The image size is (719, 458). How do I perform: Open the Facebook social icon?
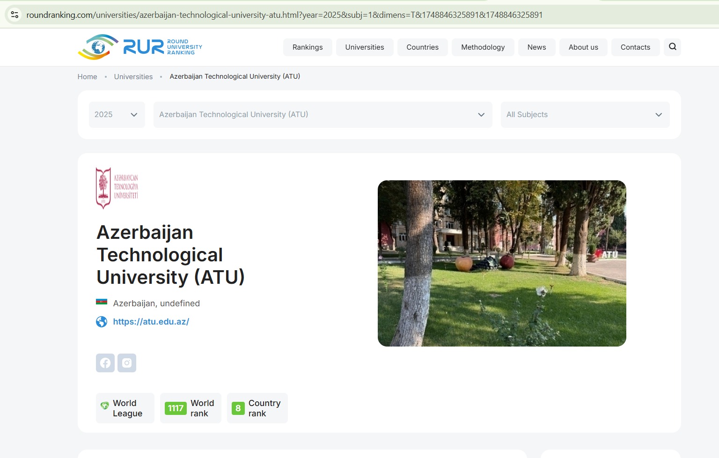click(x=105, y=363)
